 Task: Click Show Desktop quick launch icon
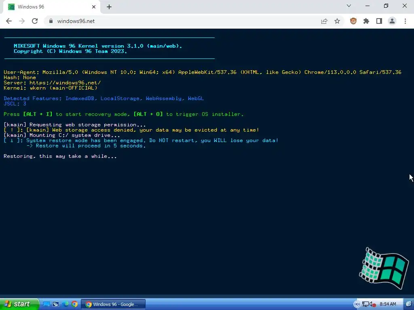click(46, 304)
